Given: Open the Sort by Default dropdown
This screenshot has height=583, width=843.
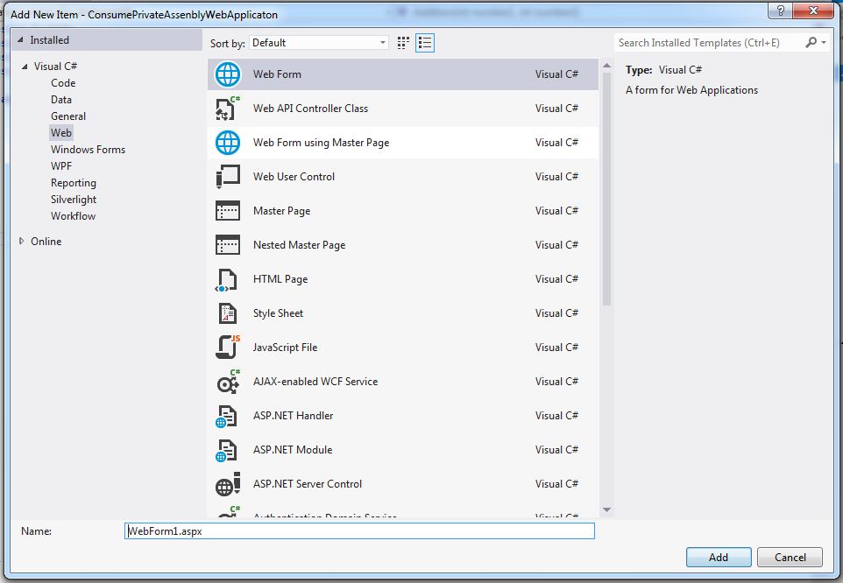Looking at the screenshot, I should pyautogui.click(x=319, y=43).
